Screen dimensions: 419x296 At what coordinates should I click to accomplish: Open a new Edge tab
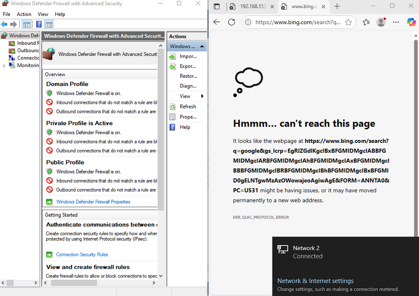[x=337, y=7]
